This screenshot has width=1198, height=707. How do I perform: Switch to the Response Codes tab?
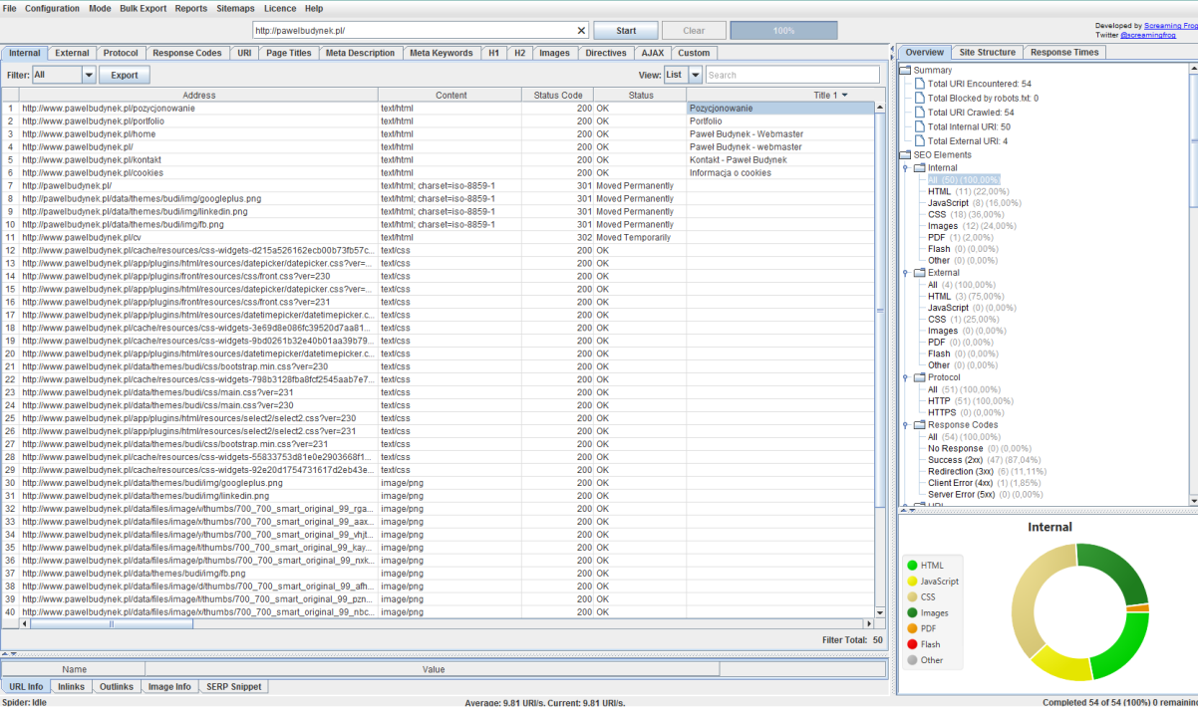(187, 53)
